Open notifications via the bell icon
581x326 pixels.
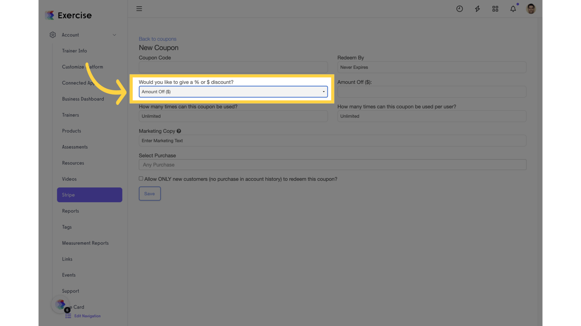click(513, 8)
